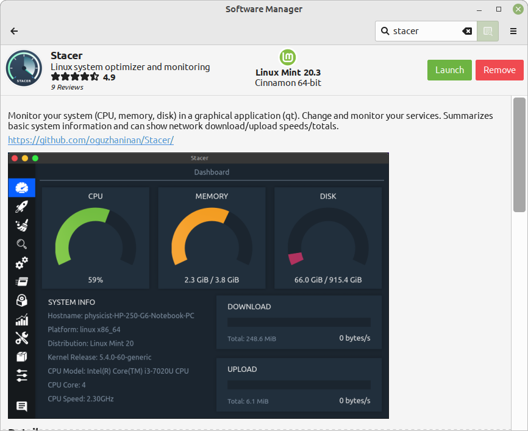Click the rocket icon in Stacer sidebar

[21, 207]
